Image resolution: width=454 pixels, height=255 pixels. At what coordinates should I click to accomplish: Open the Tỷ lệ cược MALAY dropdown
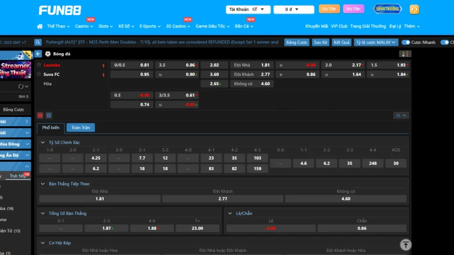[375, 42]
